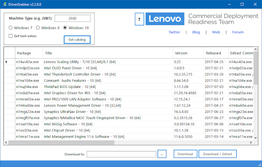Click the Download + Extract button
This screenshot has width=262, height=167.
pyautogui.click(x=217, y=154)
